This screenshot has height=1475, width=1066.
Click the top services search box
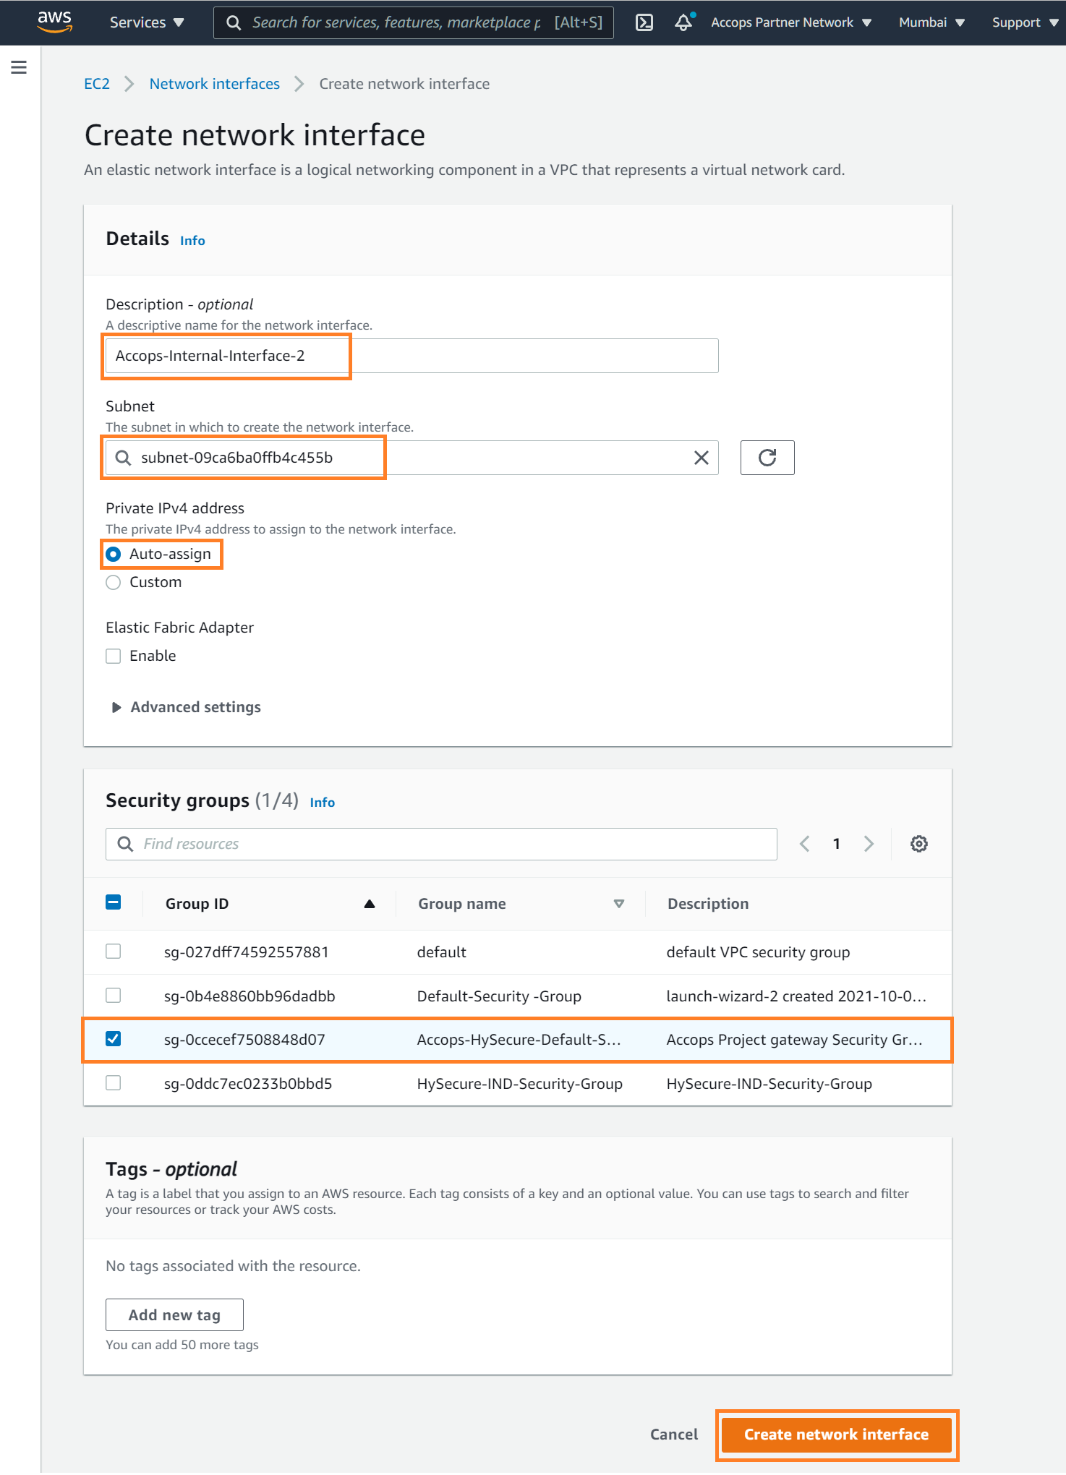pyautogui.click(x=414, y=22)
